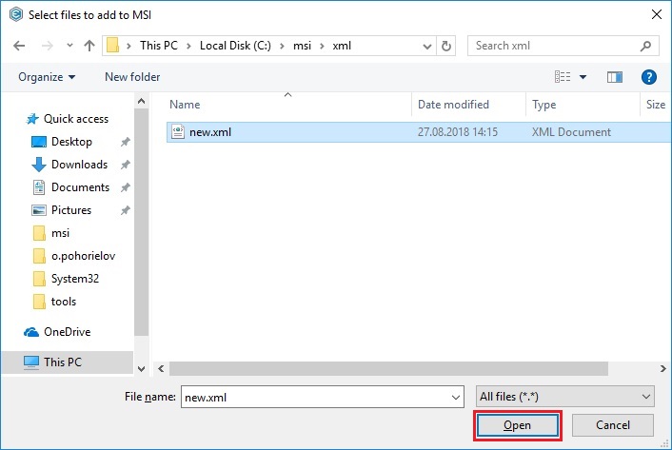
Task: Click the date 27.08.2018 14:15
Action: (x=458, y=132)
